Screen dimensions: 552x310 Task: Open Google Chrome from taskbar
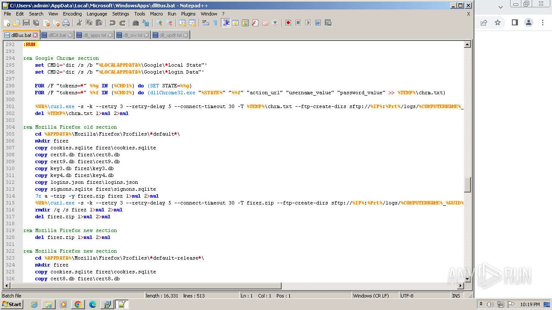(x=78, y=304)
